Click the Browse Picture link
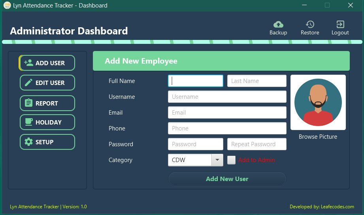The width and height of the screenshot is (364, 215). [x=318, y=137]
